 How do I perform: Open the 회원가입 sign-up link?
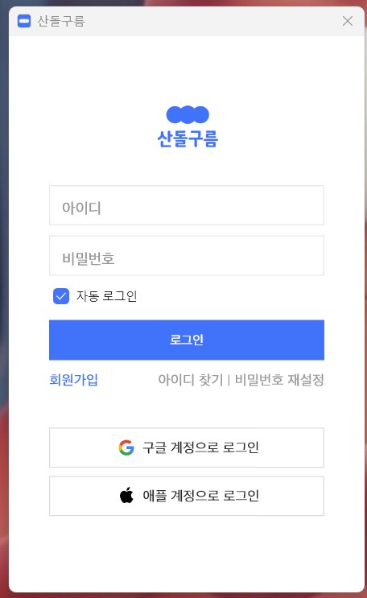click(73, 380)
